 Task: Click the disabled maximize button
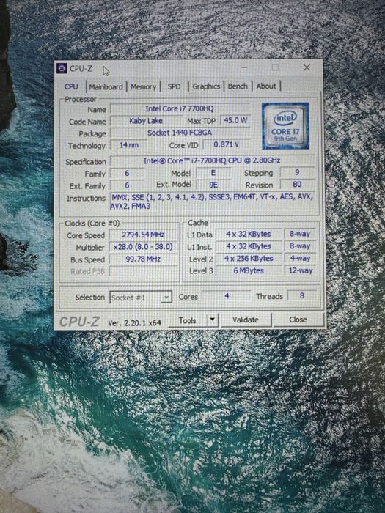click(x=275, y=67)
